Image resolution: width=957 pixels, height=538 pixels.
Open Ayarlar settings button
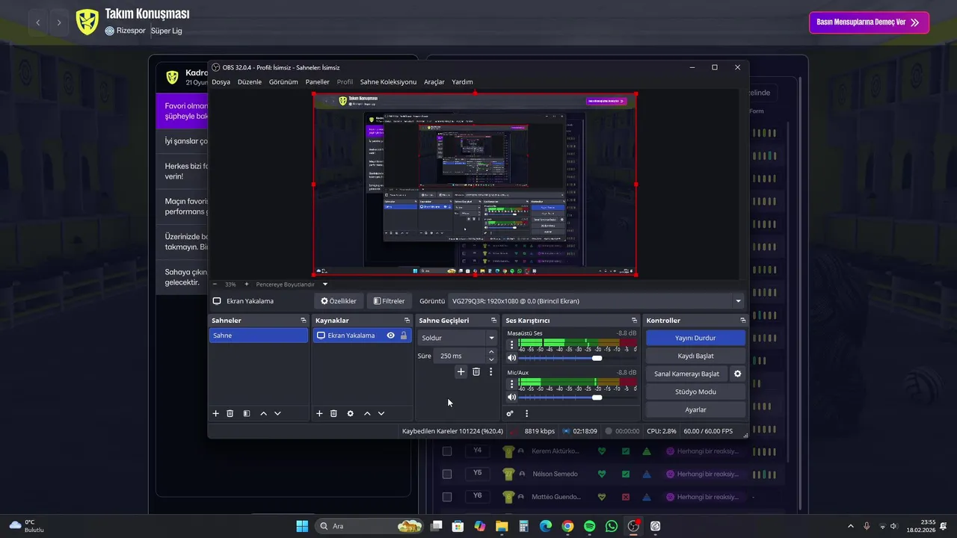[695, 409]
